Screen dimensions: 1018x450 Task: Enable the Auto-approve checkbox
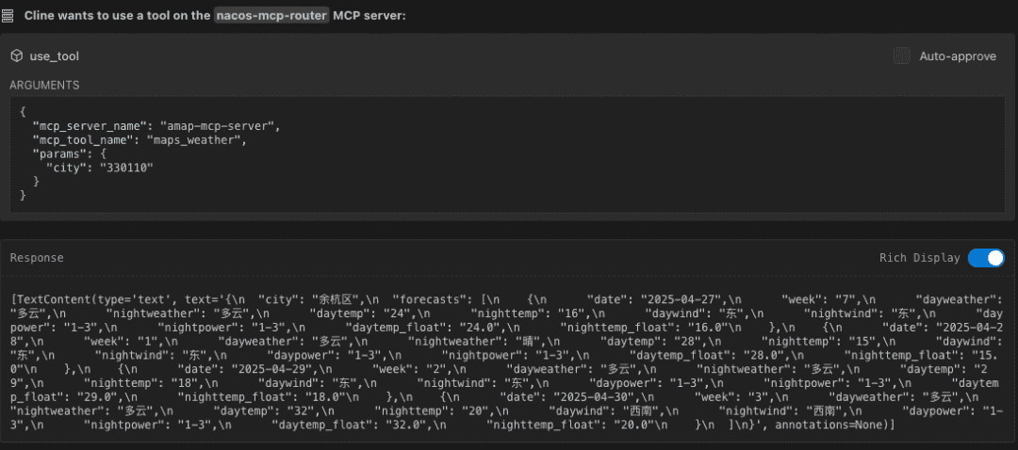(x=901, y=56)
